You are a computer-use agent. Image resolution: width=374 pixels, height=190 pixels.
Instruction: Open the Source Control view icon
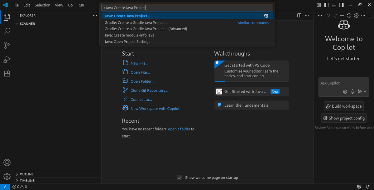pos(7,45)
